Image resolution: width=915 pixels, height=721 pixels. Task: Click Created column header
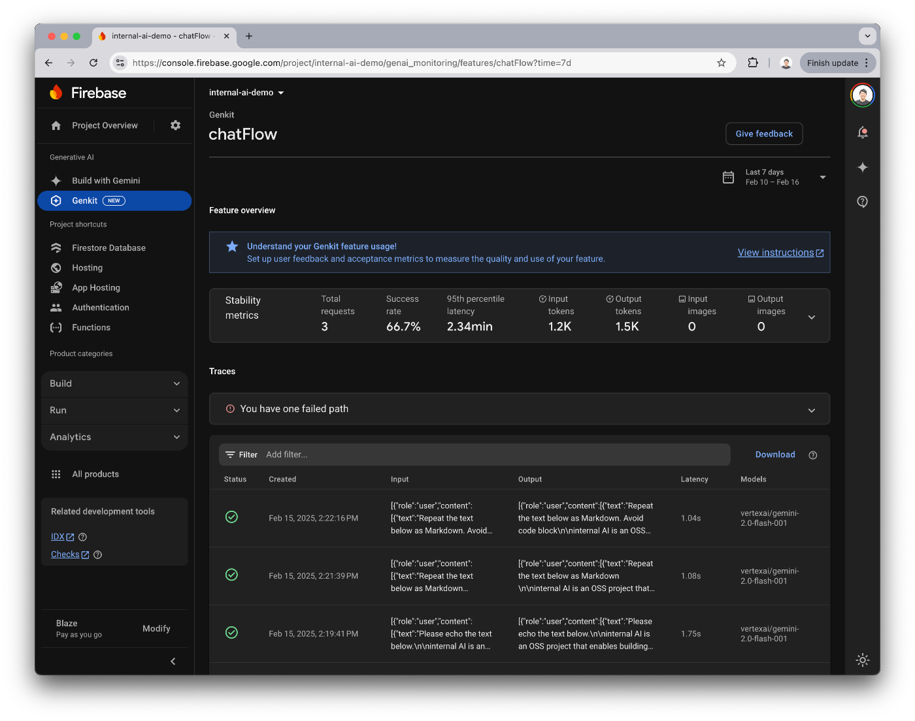[282, 479]
